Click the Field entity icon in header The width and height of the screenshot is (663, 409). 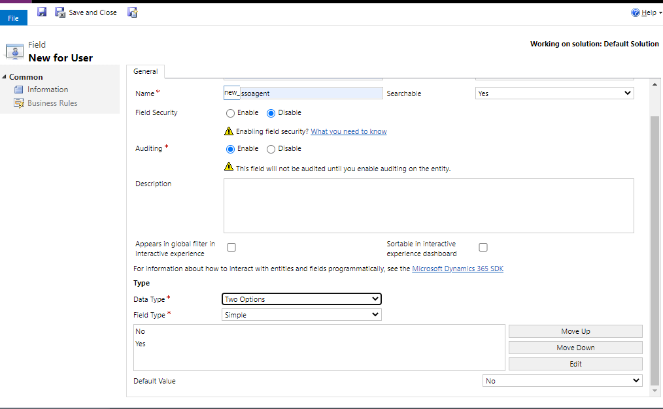(14, 52)
